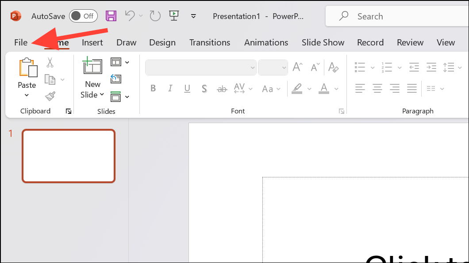Click the Increase Font Size icon
This screenshot has height=263, width=469.
[297, 67]
